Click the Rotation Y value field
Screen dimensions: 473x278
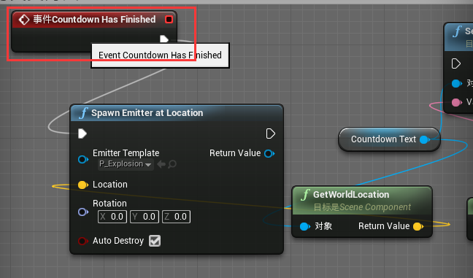tap(145, 217)
